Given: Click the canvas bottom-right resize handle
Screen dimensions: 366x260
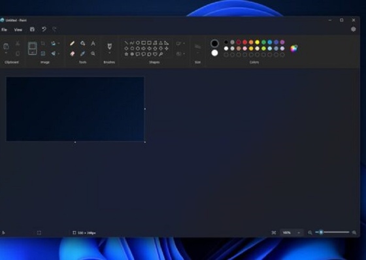Looking at the screenshot, I should (145, 142).
